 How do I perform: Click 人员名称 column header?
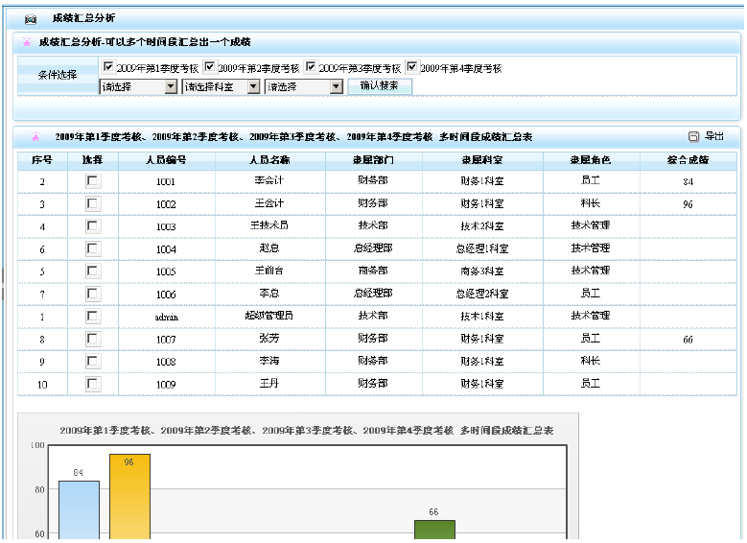pyautogui.click(x=269, y=160)
